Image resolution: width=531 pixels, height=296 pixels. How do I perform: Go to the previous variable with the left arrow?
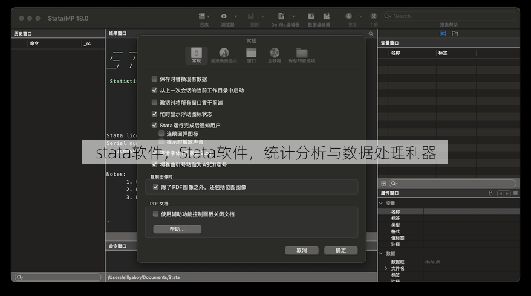[x=500, y=193]
